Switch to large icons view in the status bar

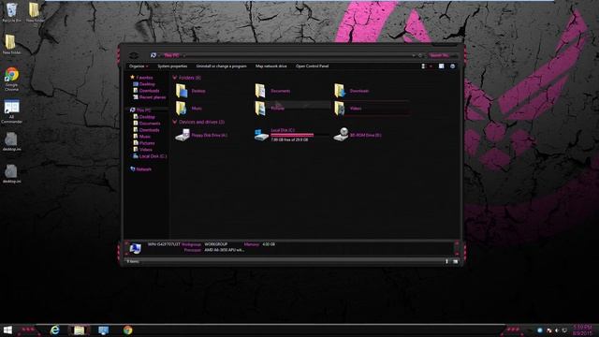point(456,261)
